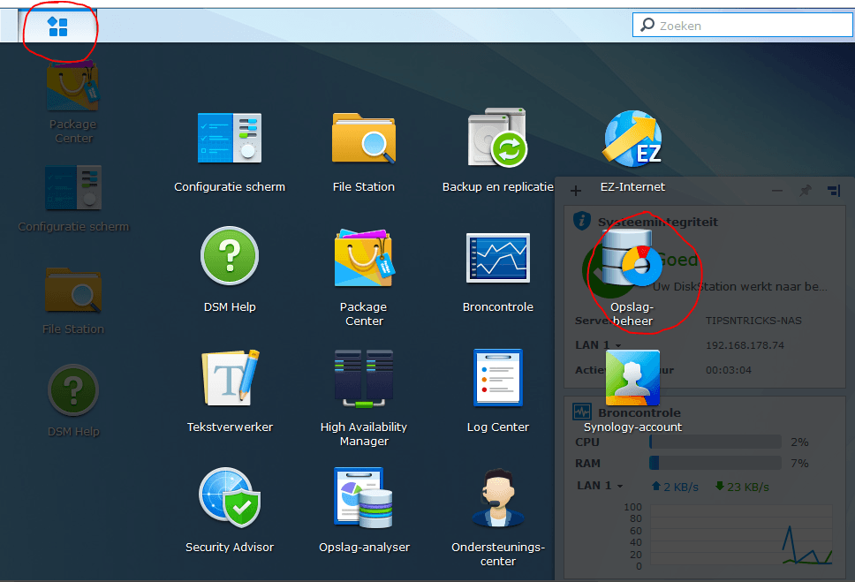Open Configuratie scherm desktop shortcut

(x=73, y=199)
